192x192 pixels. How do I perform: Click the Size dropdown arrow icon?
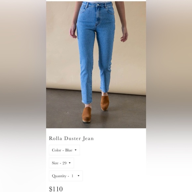(70, 163)
